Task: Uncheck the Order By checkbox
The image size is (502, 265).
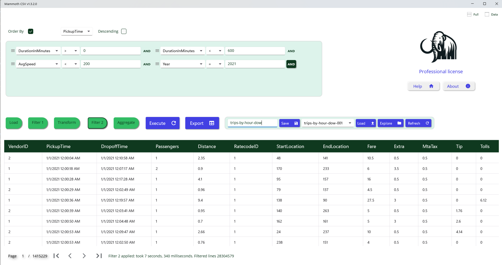Action: click(x=31, y=31)
